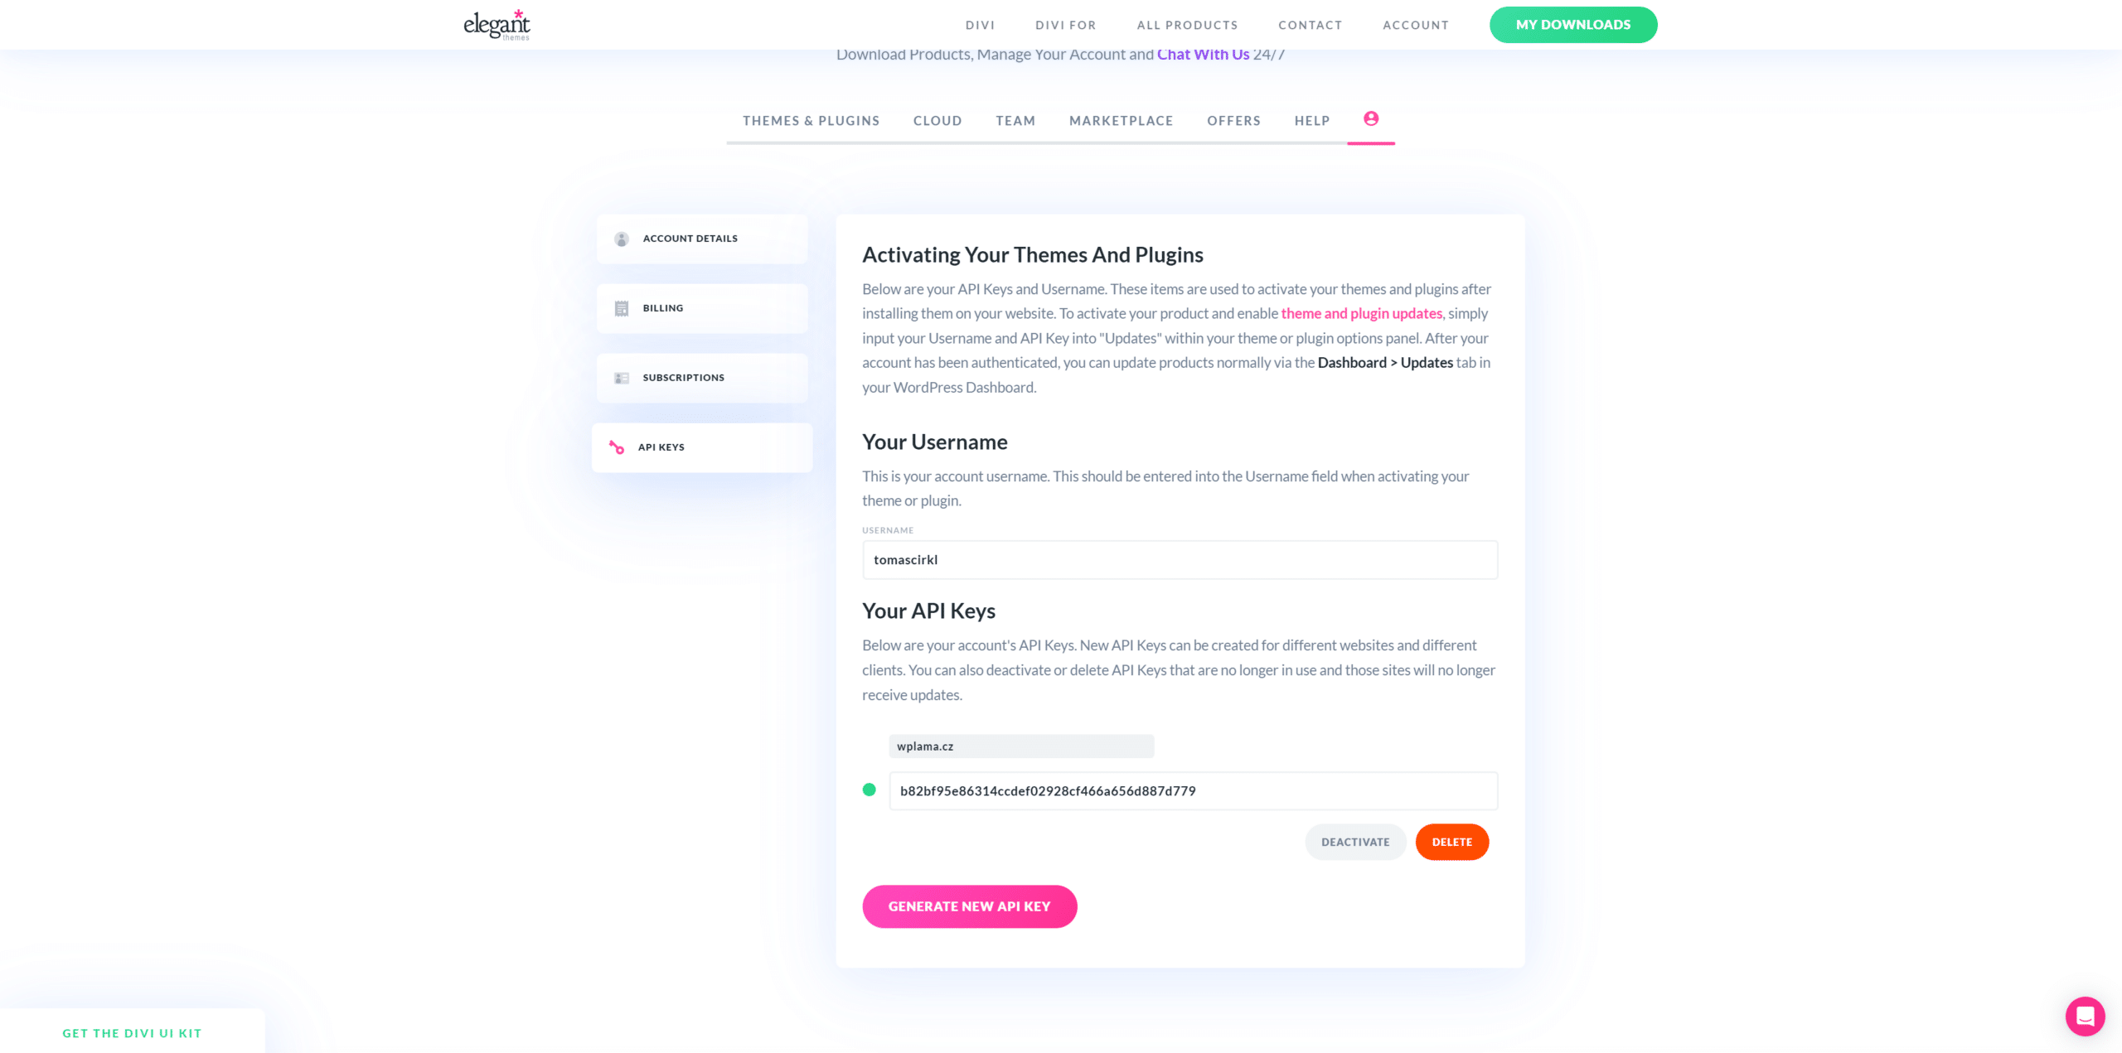Click the API Keys sidebar icon
The image size is (2122, 1053).
617,447
